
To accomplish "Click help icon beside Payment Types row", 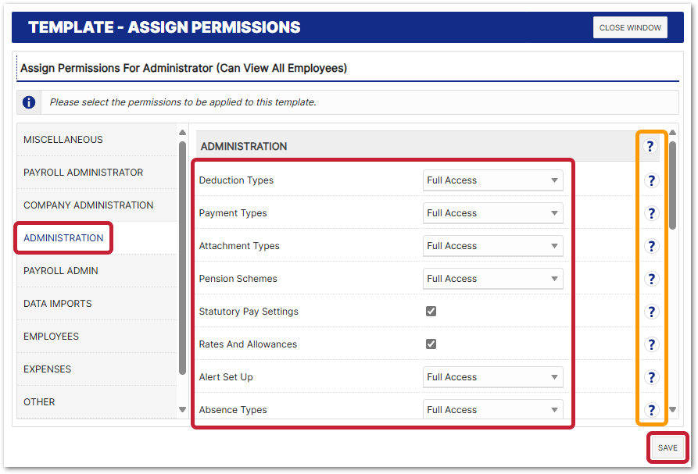I will (650, 213).
